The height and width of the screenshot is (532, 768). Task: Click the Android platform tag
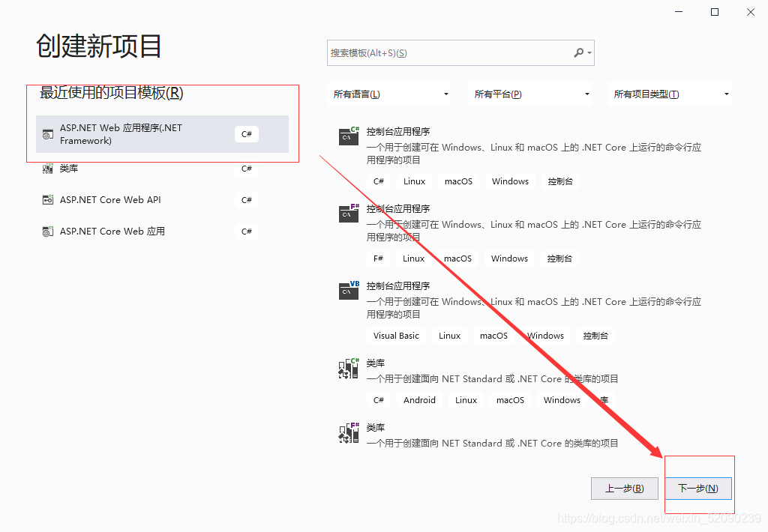point(419,400)
